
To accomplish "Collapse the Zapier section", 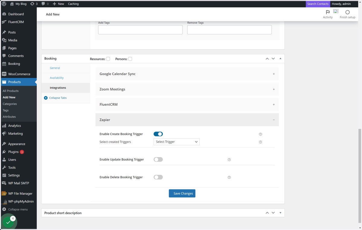I will [187, 120].
